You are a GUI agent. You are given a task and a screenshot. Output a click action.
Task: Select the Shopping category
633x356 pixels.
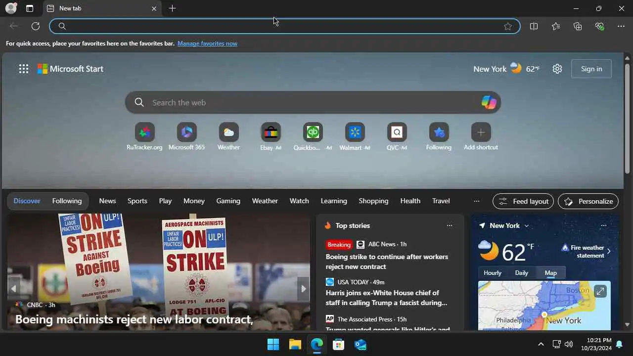pos(373,201)
